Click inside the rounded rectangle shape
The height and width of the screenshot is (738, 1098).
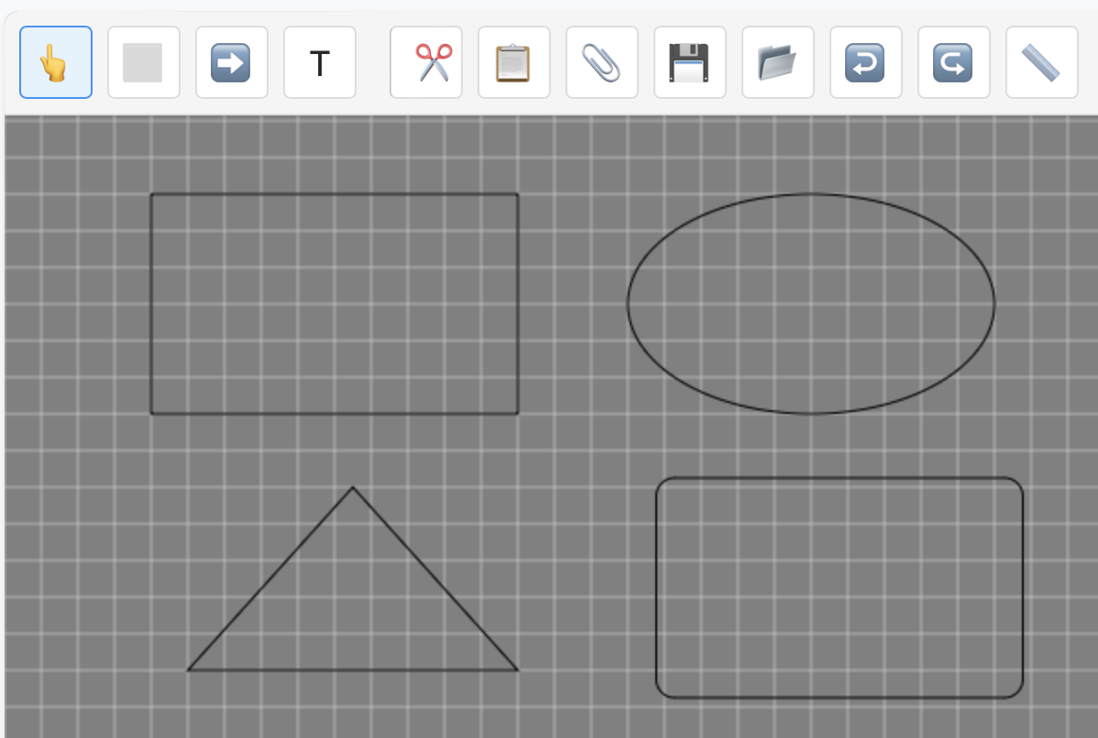coord(840,588)
